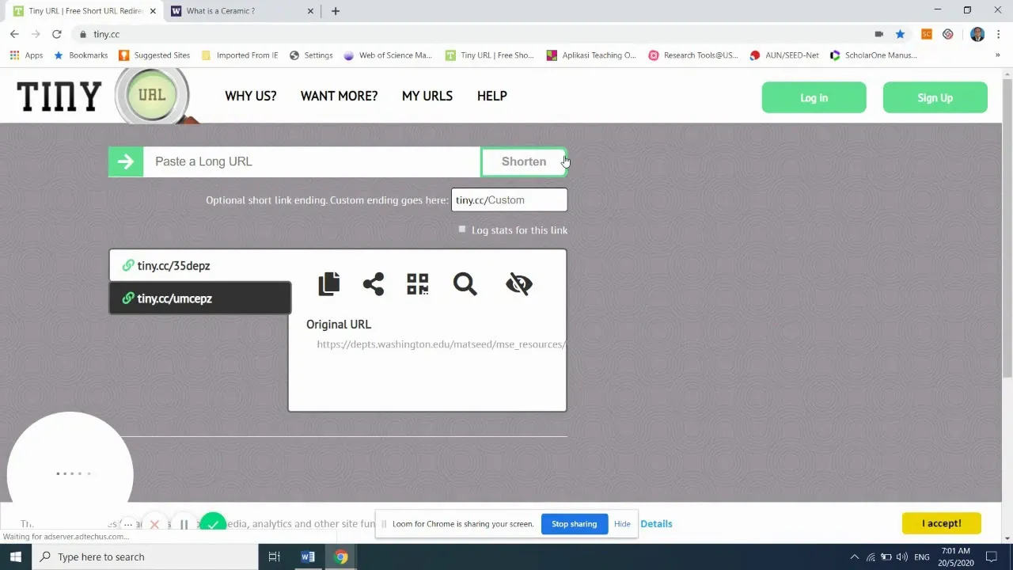Click the orange SC extension icon
This screenshot has height=570, width=1013.
(927, 34)
